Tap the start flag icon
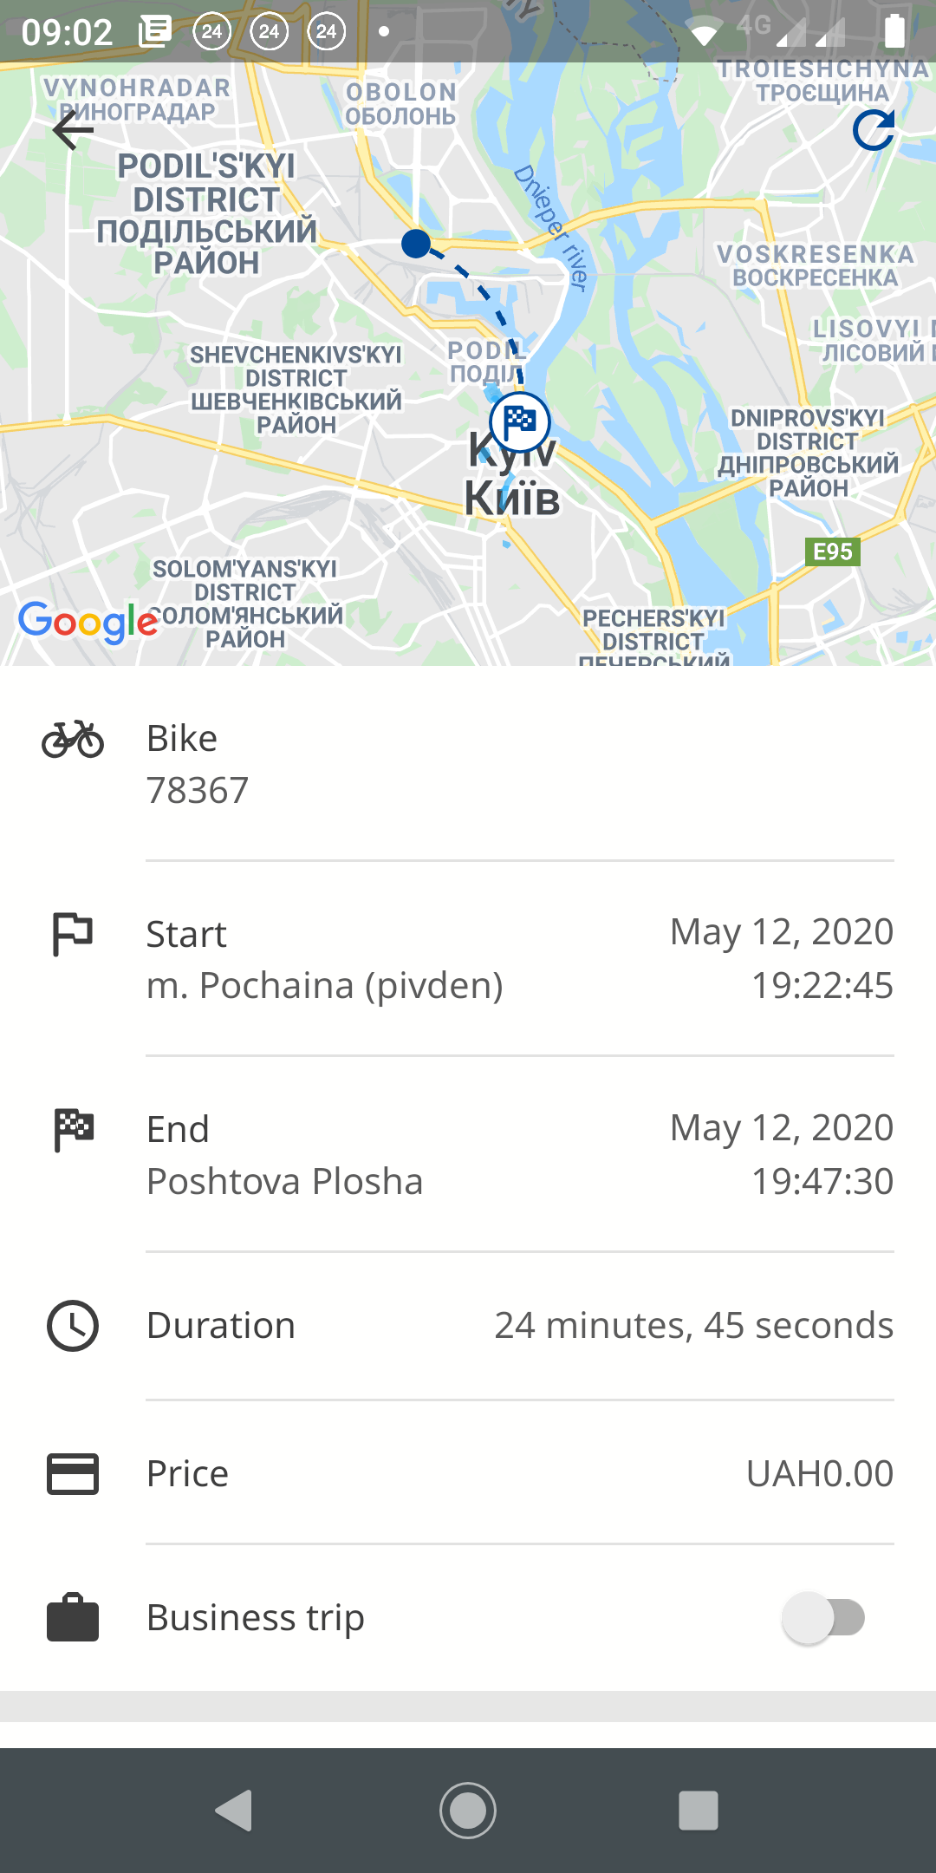This screenshot has width=936, height=1873. (x=73, y=934)
